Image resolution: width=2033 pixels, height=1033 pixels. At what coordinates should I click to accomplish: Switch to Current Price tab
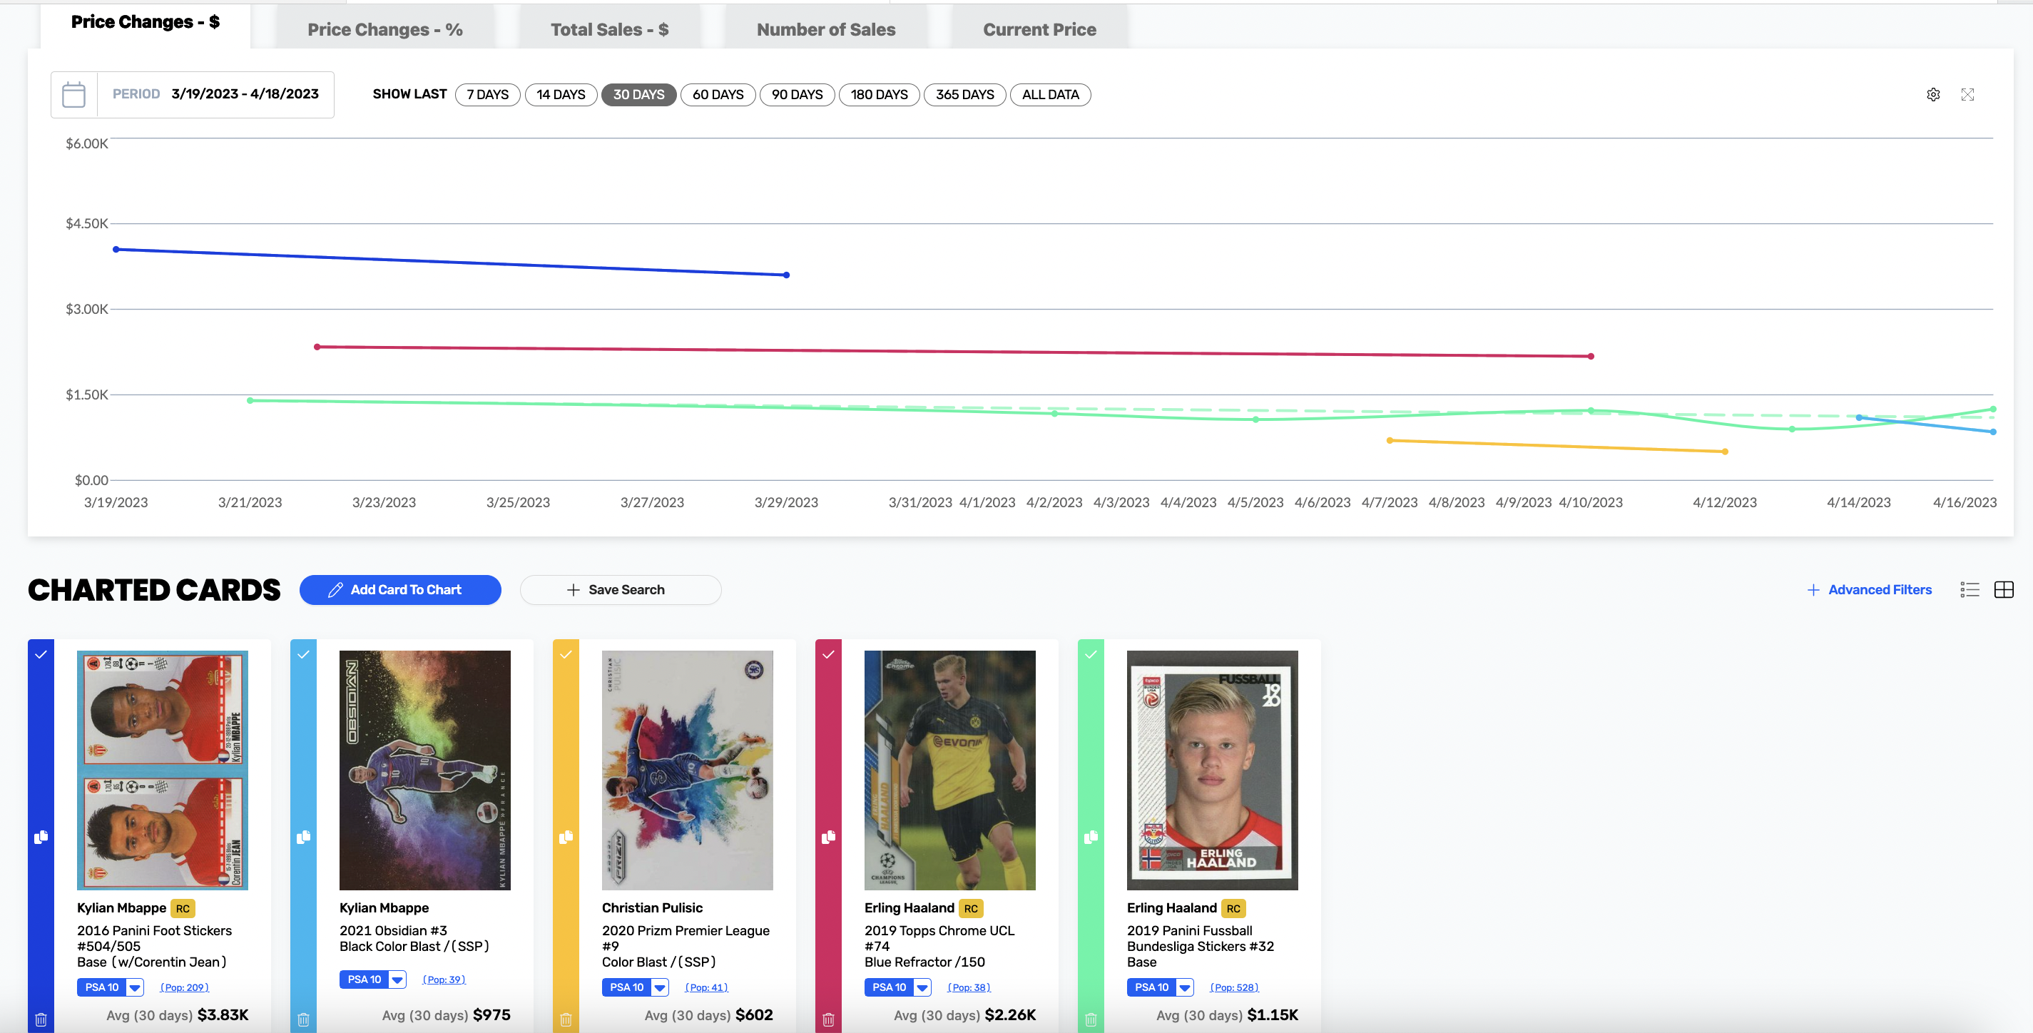(1039, 30)
